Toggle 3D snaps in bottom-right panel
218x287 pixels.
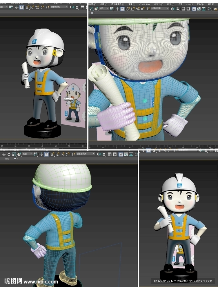click(x=154, y=151)
